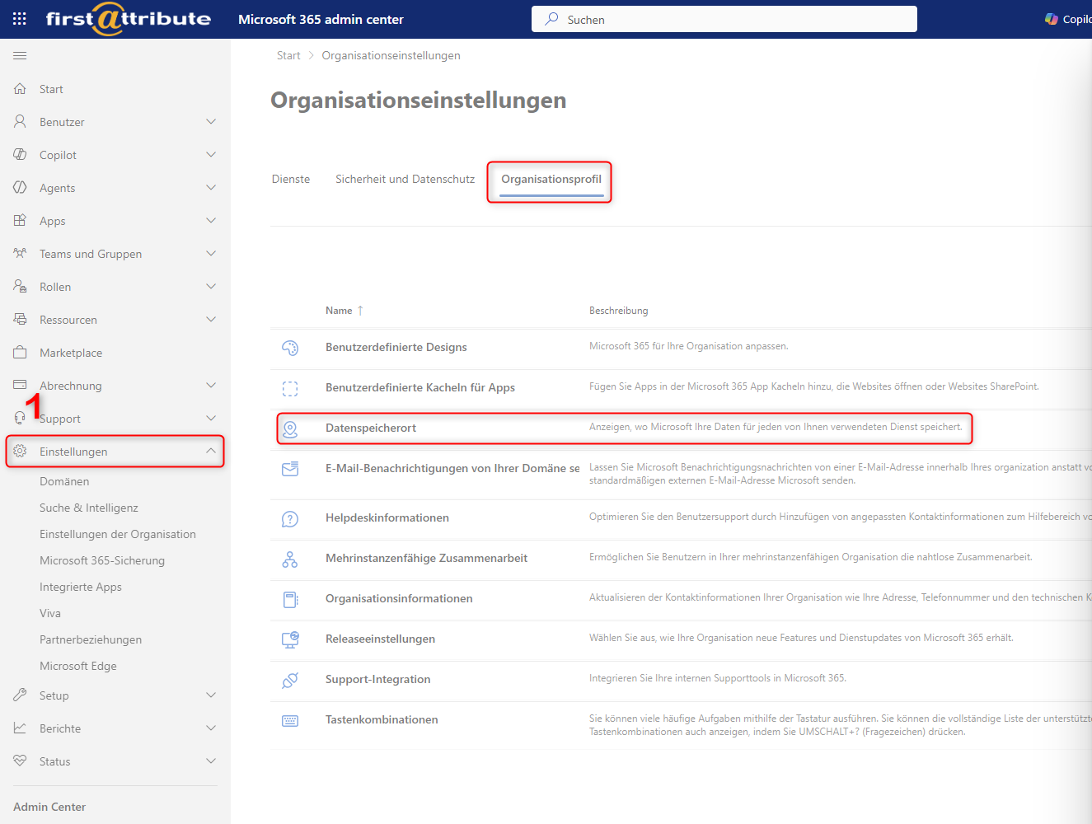Go to Start breadcrumb link
1092x824 pixels.
pos(288,55)
